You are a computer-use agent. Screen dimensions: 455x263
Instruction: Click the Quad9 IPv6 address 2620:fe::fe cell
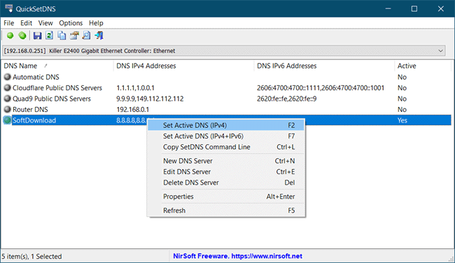pyautogui.click(x=287, y=99)
